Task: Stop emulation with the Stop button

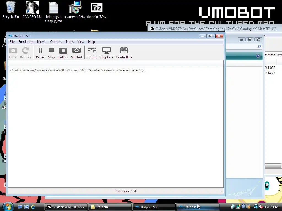Action: [x=51, y=53]
